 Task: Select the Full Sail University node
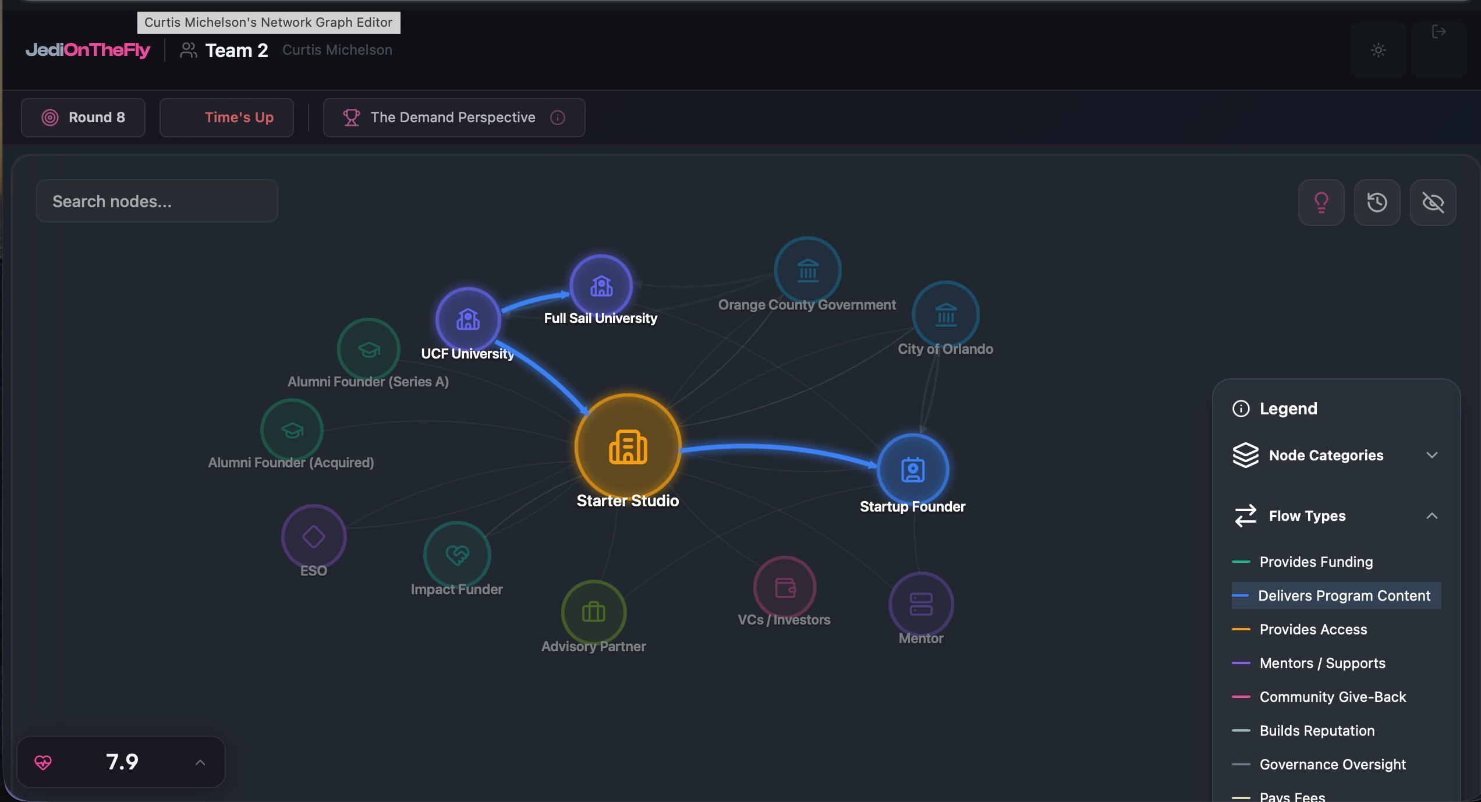601,286
